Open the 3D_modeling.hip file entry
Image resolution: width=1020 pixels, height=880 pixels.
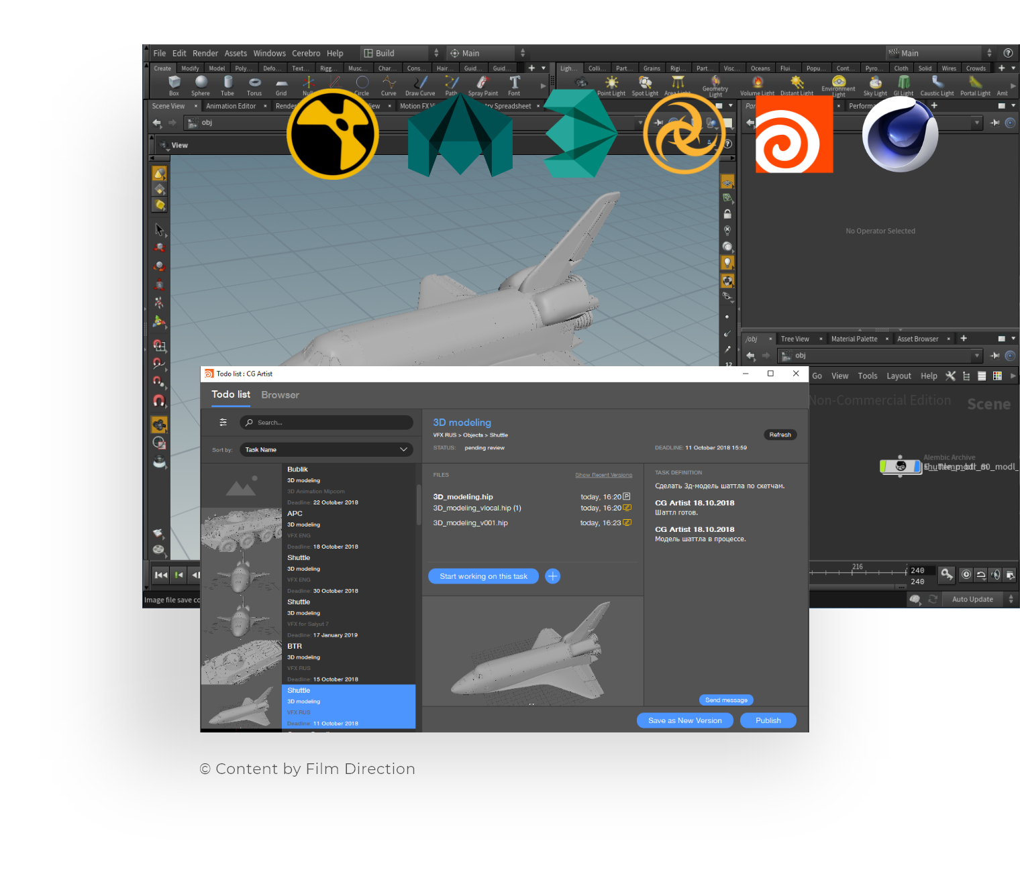pos(463,497)
